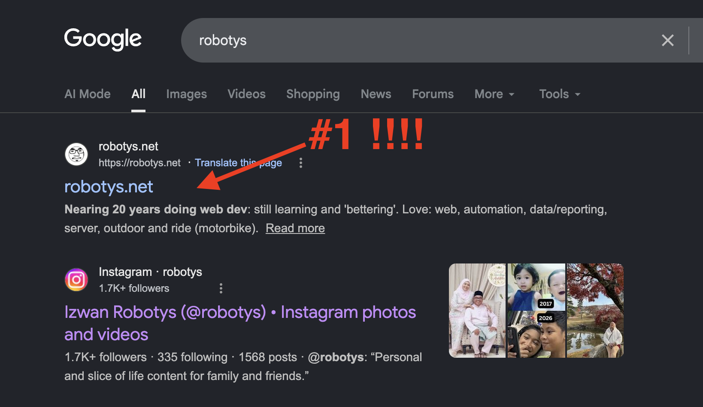This screenshot has width=703, height=407.
Task: Open the Forums tab
Action: [x=433, y=94]
